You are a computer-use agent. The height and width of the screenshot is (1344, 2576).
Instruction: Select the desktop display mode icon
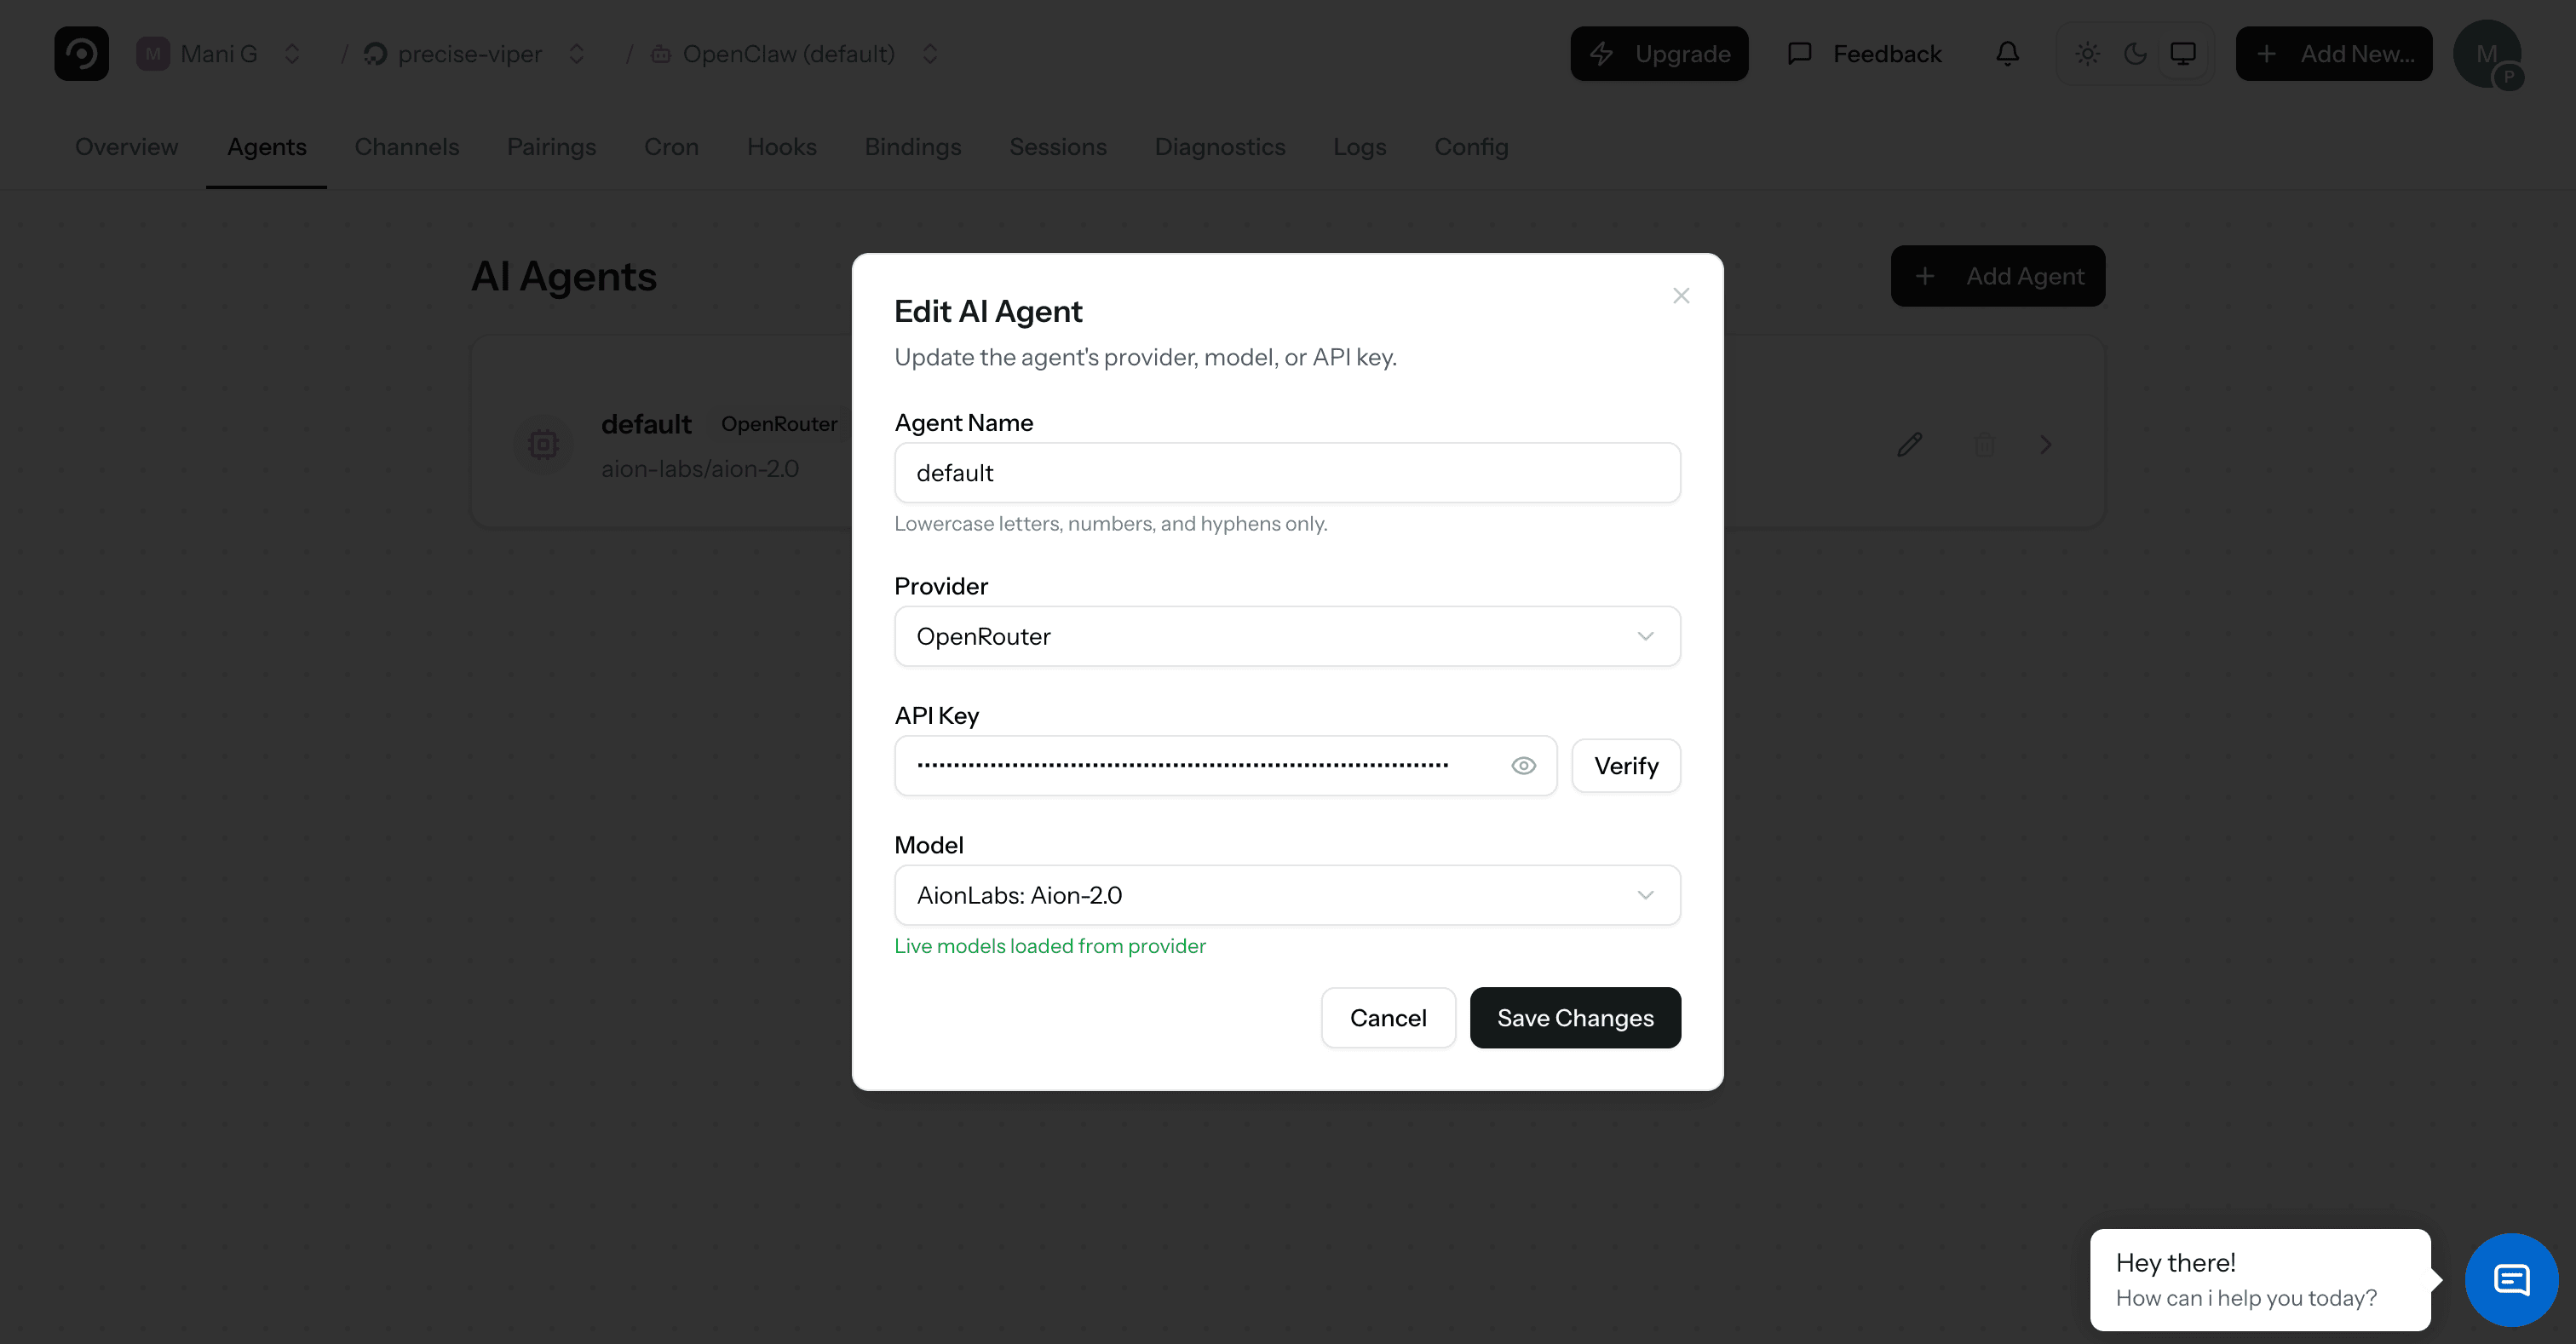[x=2183, y=54]
